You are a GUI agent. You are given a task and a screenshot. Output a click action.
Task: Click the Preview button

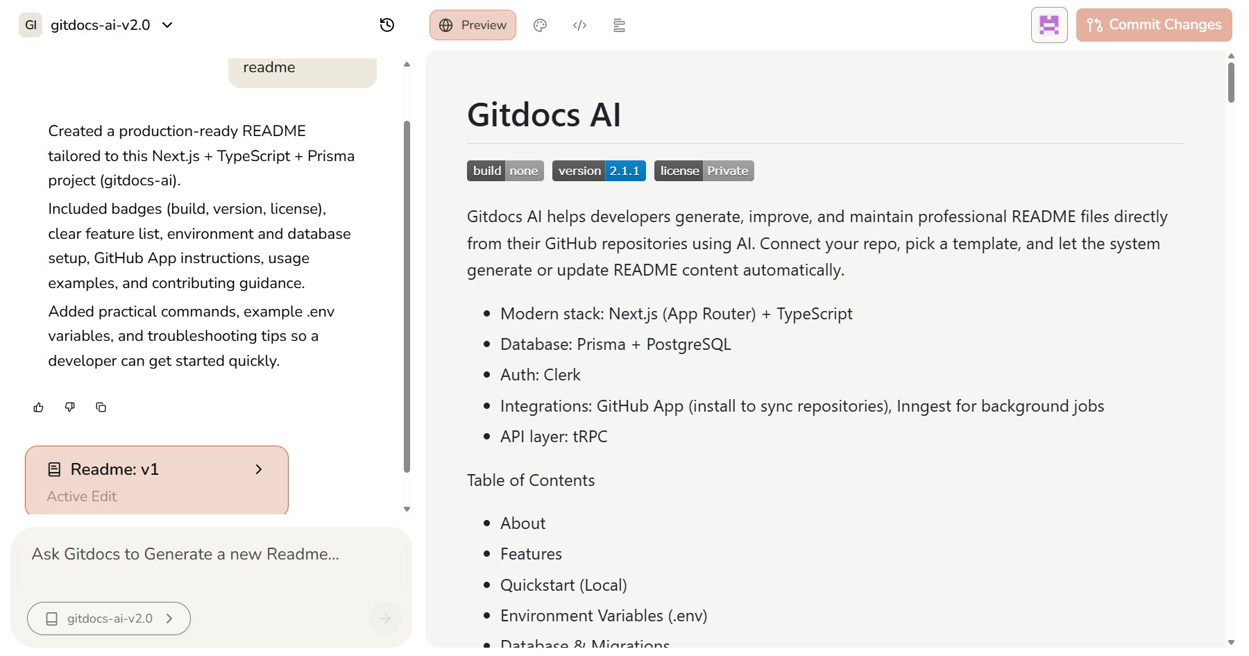(473, 25)
